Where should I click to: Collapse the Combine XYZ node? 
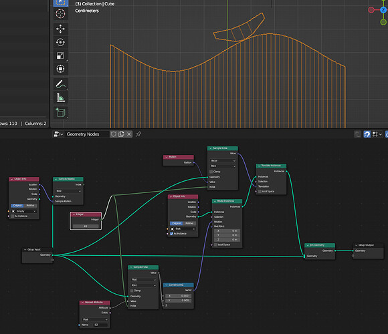coord(167,285)
